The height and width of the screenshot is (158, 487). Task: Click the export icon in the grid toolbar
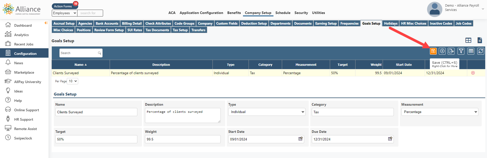451,51
